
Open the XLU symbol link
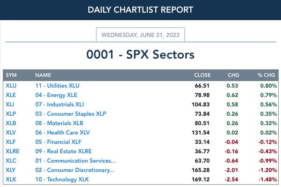coord(11,86)
